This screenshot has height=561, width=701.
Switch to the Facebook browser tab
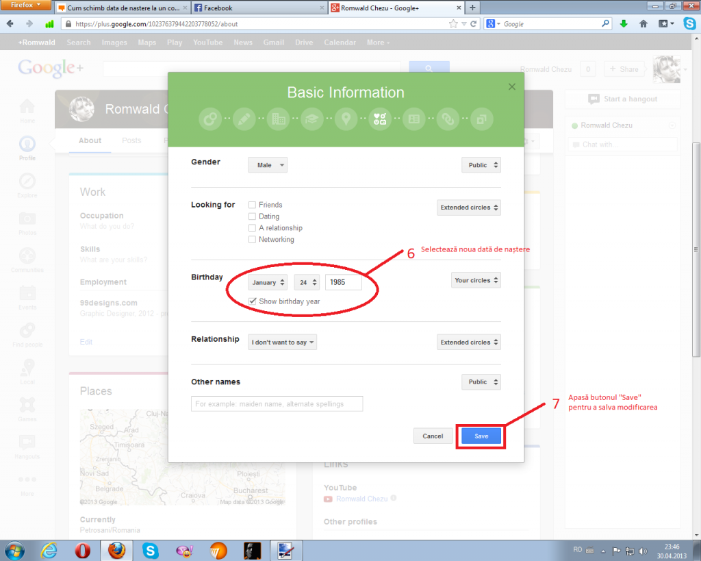coord(259,8)
